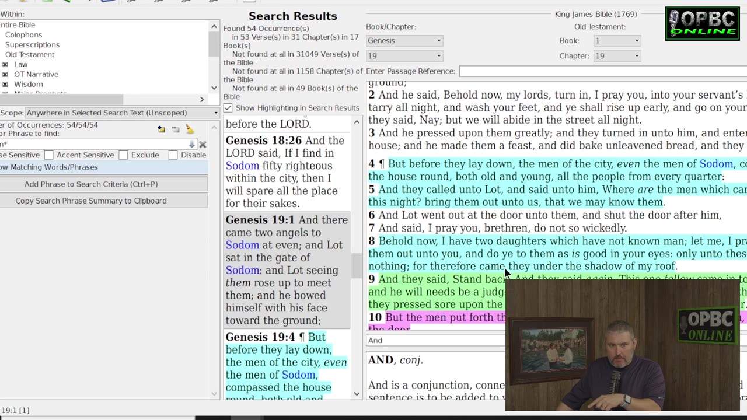Select the Genesis 19:4 search result
This screenshot has height=420, width=747.
287,366
